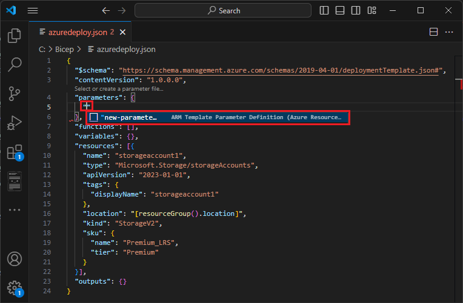Image resolution: width=463 pixels, height=303 pixels.
Task: Open the schema URL link on line 2
Action: pos(281,70)
